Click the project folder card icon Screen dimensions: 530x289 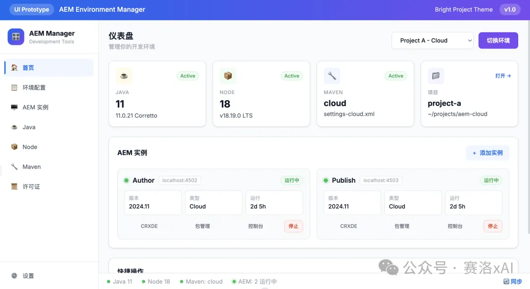click(x=436, y=76)
